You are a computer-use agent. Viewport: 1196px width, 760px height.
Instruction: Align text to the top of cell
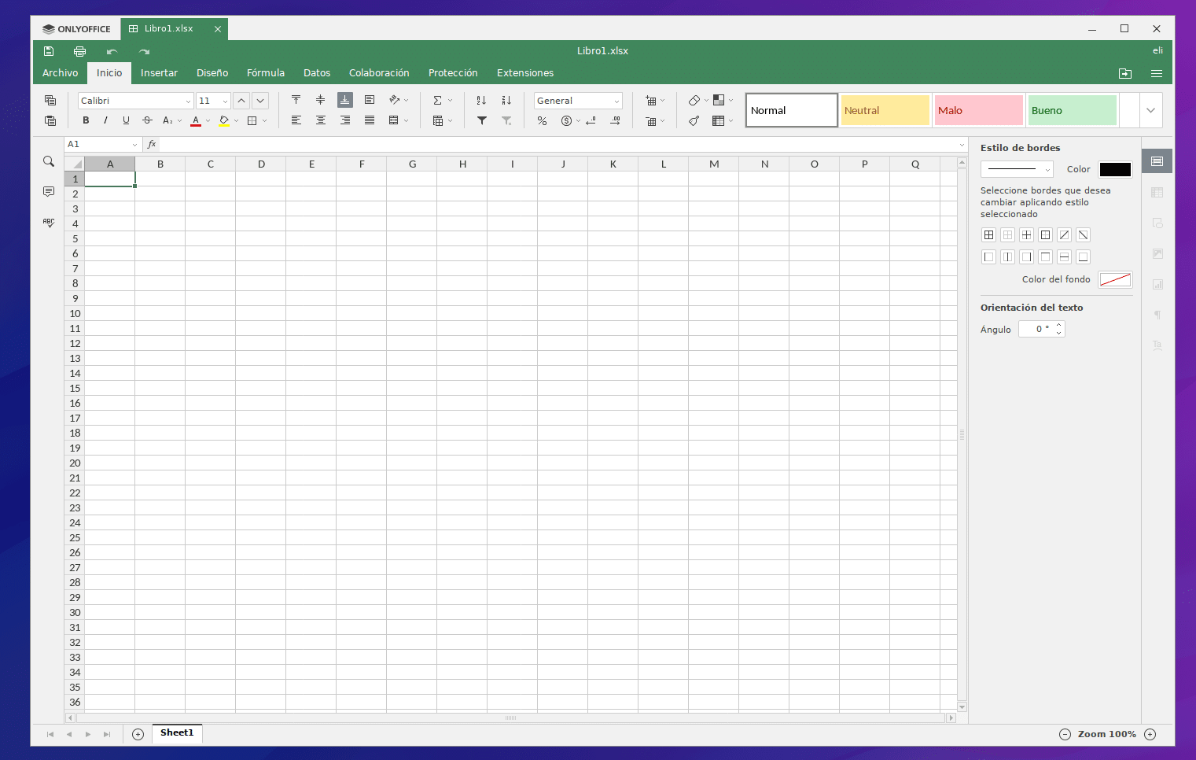(x=296, y=100)
